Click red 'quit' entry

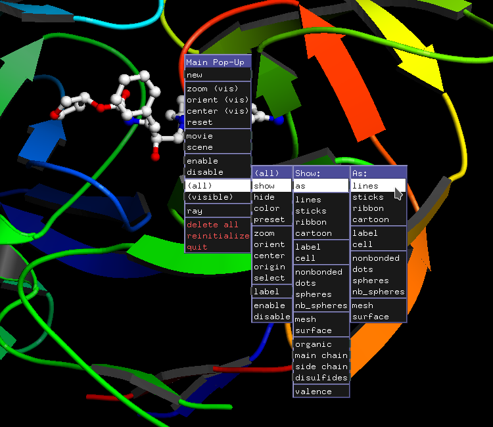[218, 247]
